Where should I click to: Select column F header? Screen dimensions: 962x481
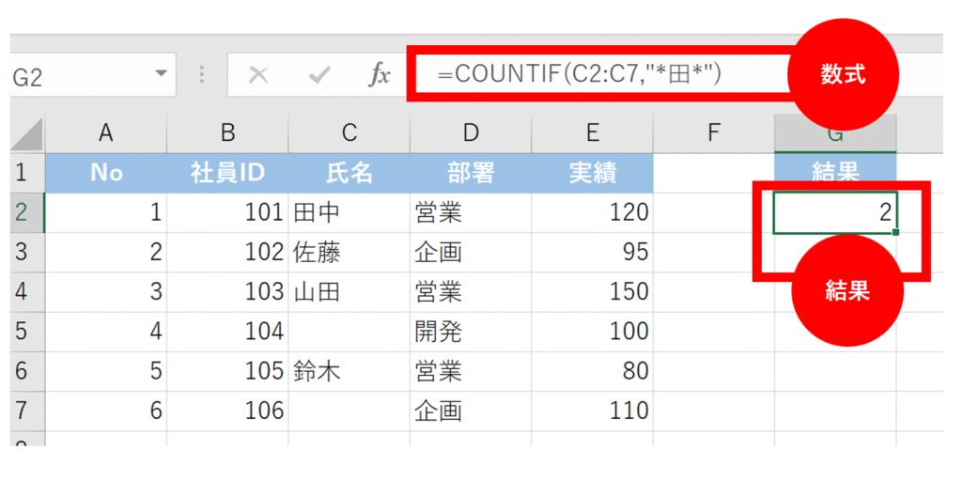coord(713,134)
